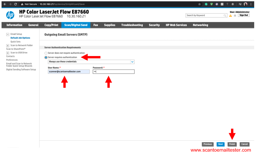
Task: Expand the Scan to Network Folder node
Action: pos(8,46)
